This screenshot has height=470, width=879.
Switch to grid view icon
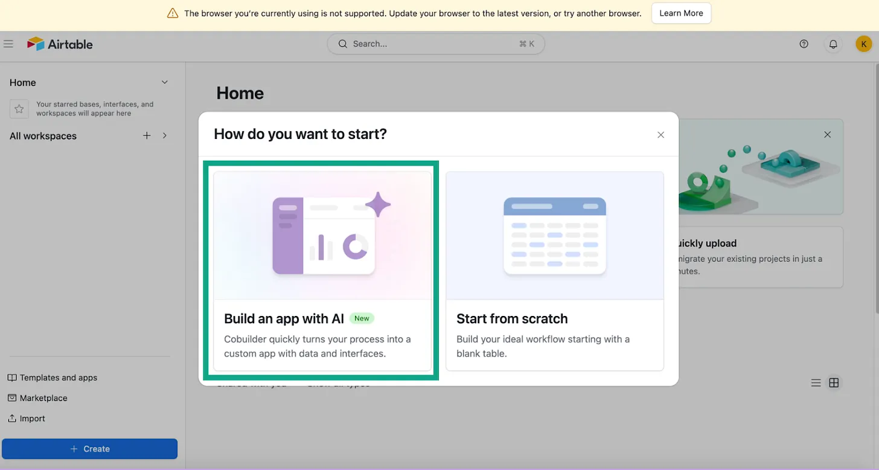[x=834, y=383]
